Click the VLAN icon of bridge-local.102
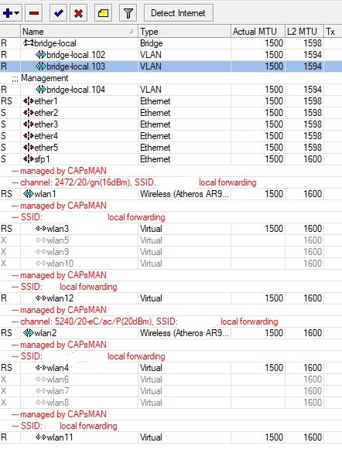This screenshot has width=342, height=456. pos(40,55)
